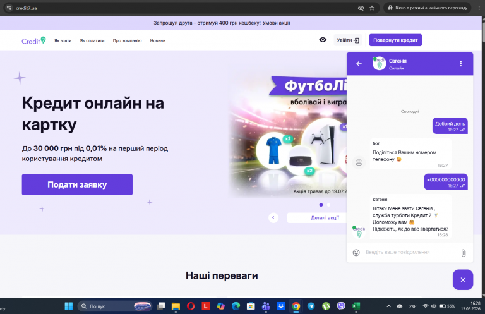
Task: Open the Windows Start menu
Action: (x=68, y=306)
